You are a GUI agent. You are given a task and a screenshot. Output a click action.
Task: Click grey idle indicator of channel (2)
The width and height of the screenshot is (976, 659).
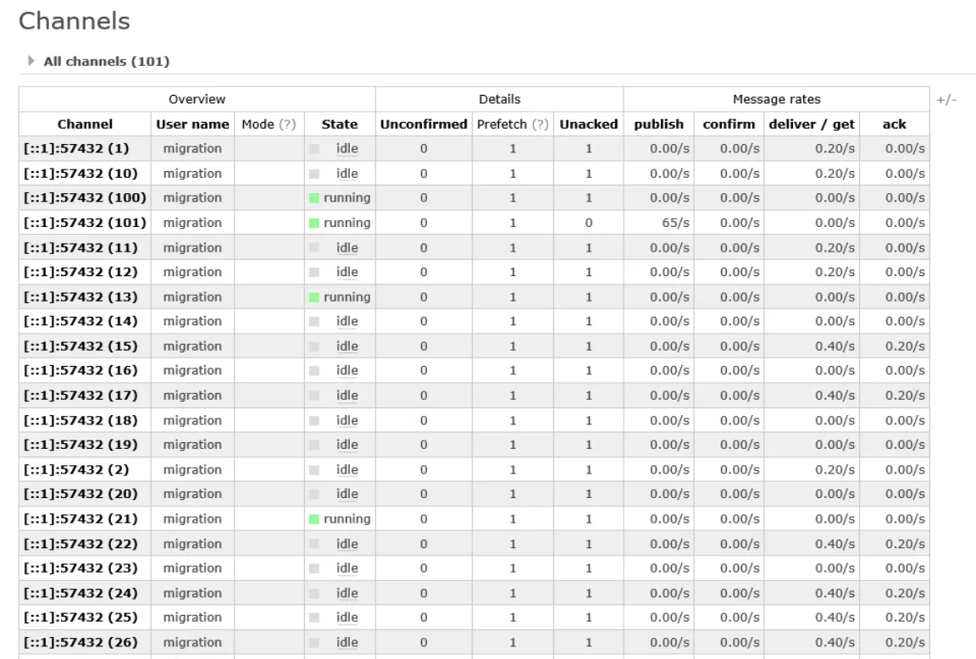pos(313,470)
